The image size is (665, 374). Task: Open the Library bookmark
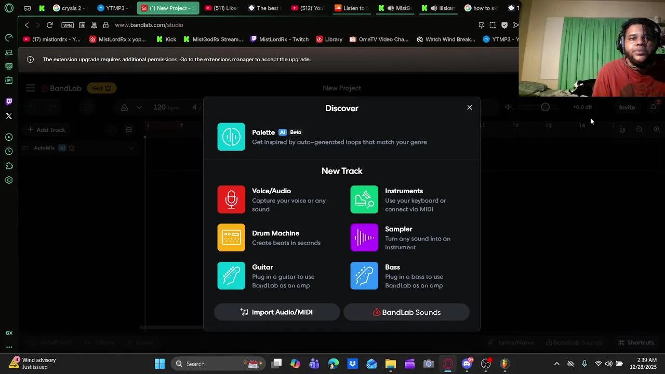pos(329,39)
